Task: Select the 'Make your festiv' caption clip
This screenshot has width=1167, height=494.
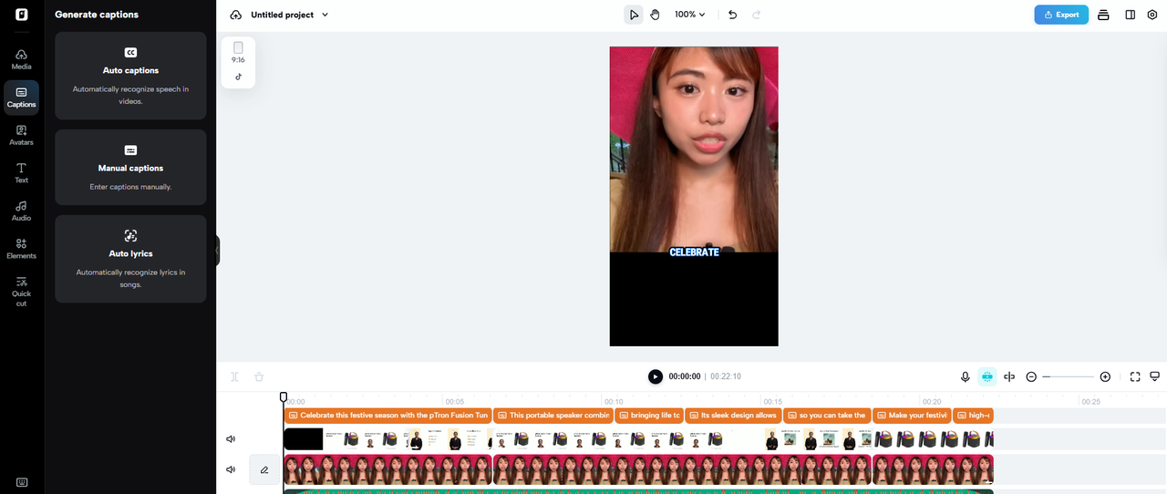Action: [912, 416]
